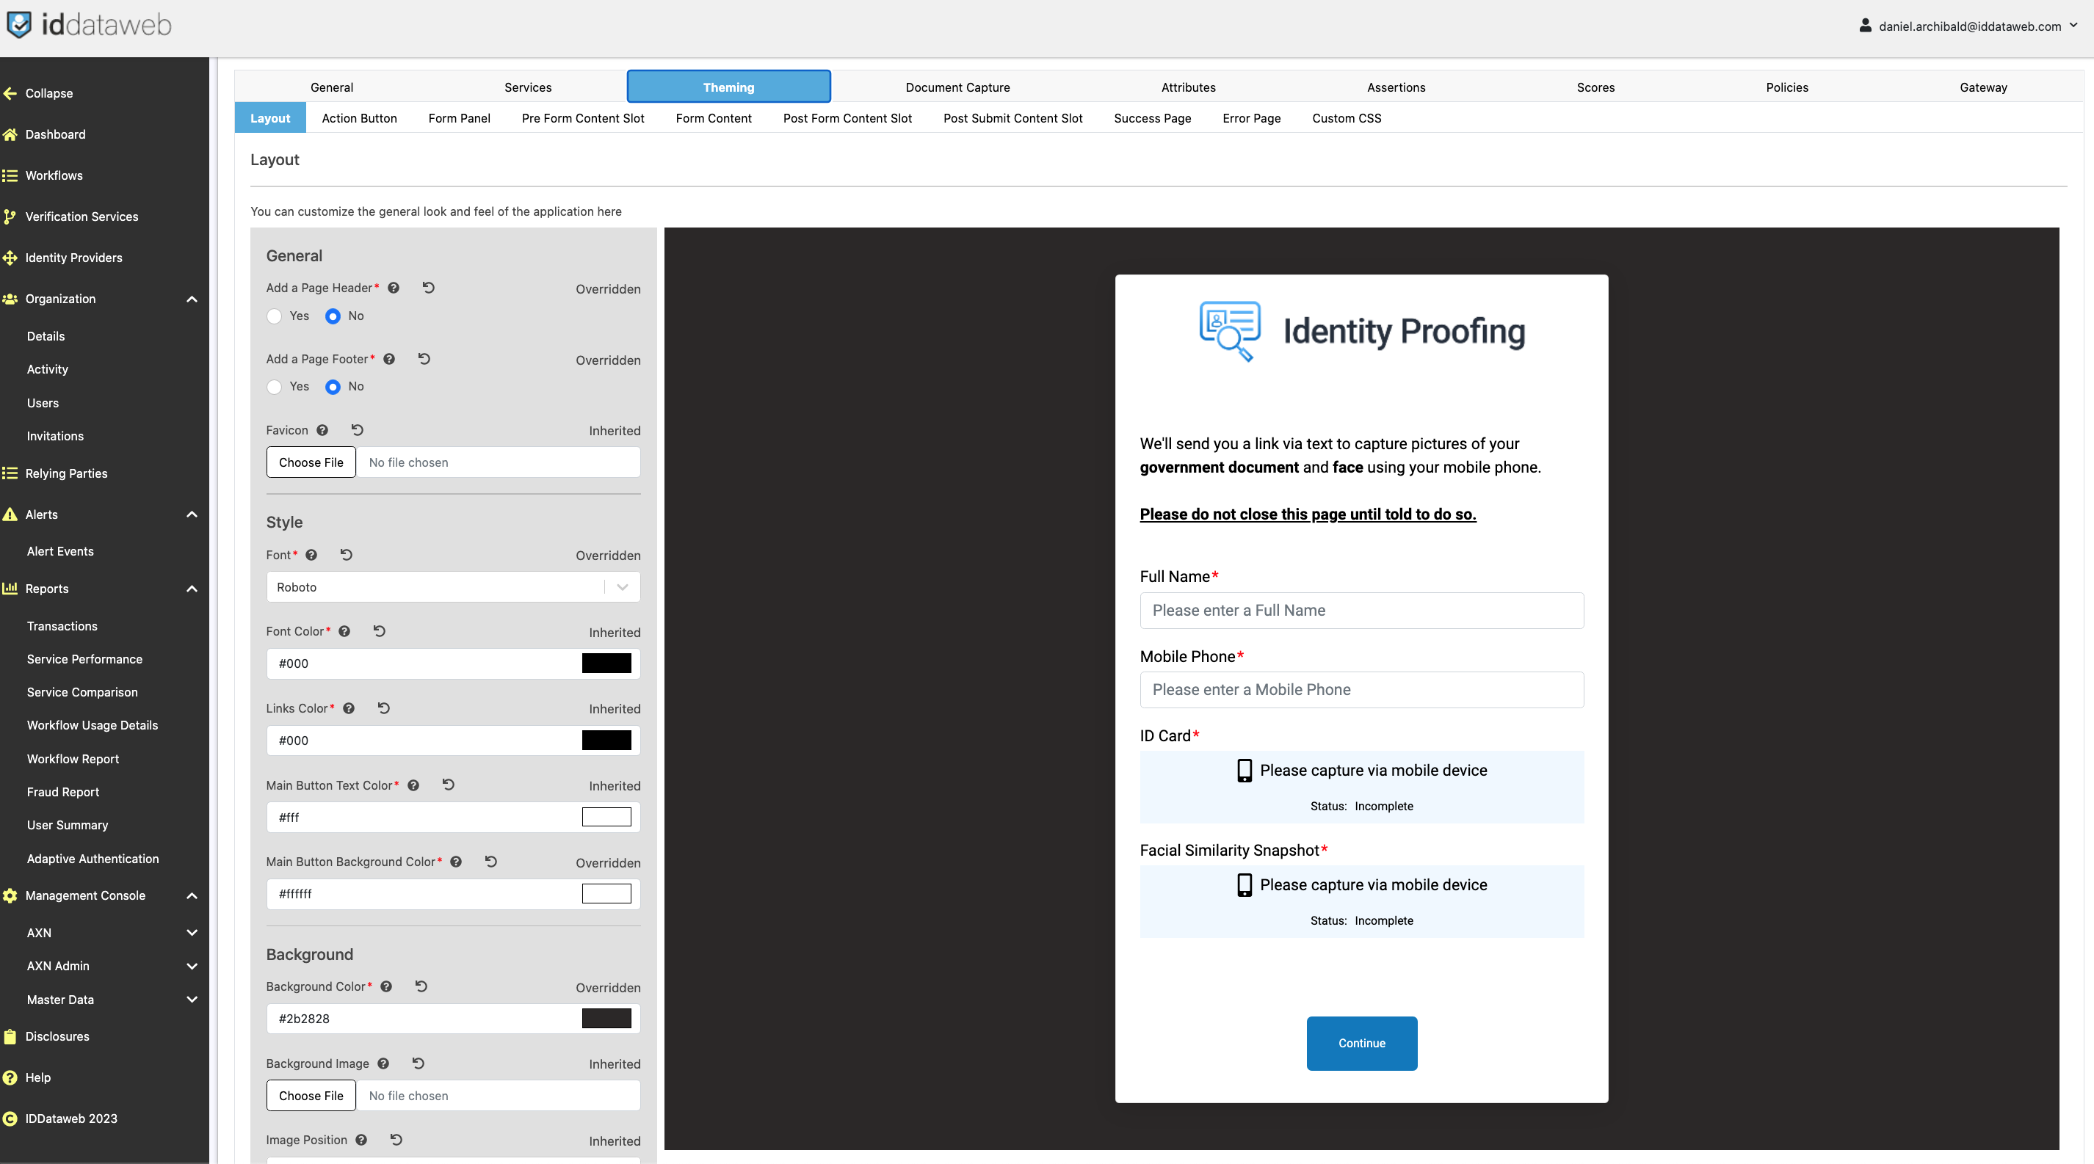
Task: Click the Main Button Text Color white swatch
Action: (606, 817)
